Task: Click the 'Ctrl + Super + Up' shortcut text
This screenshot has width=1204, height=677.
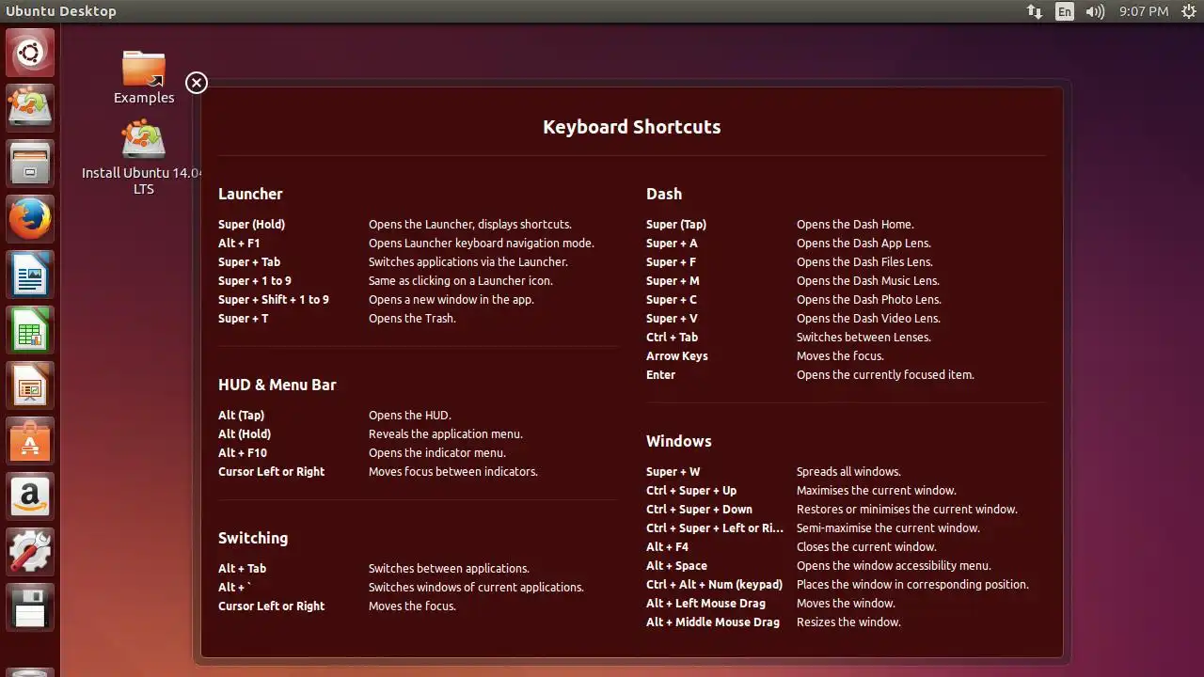Action: [691, 491]
